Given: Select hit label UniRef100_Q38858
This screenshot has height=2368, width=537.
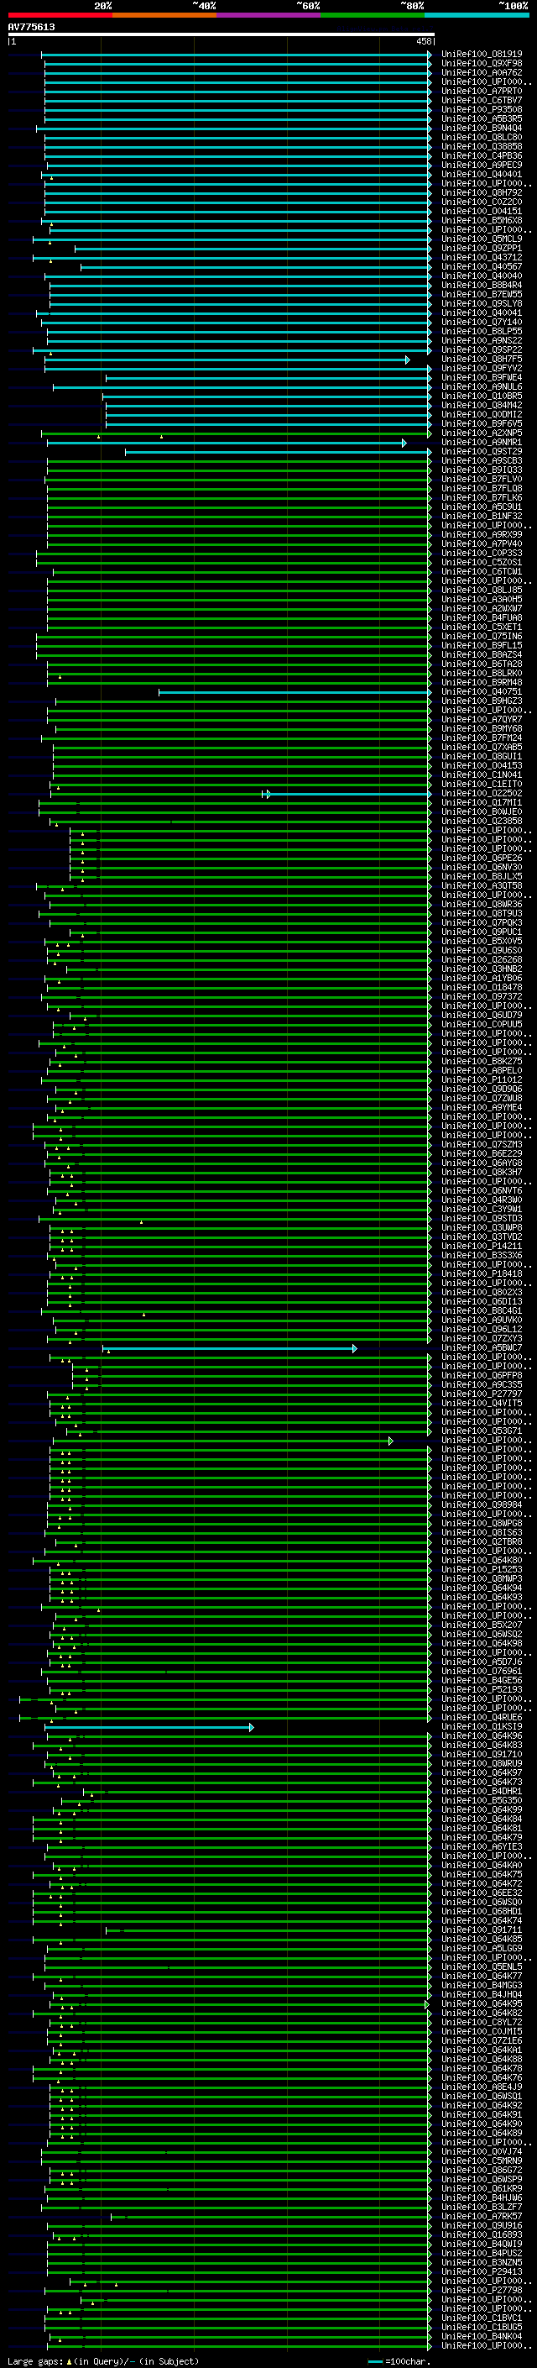Looking at the screenshot, I should [x=482, y=146].
